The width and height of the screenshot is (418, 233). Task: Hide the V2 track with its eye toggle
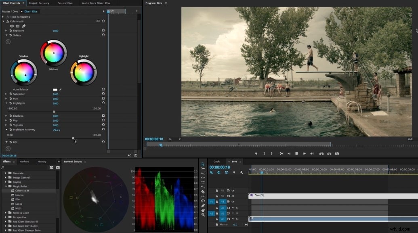(x=233, y=195)
